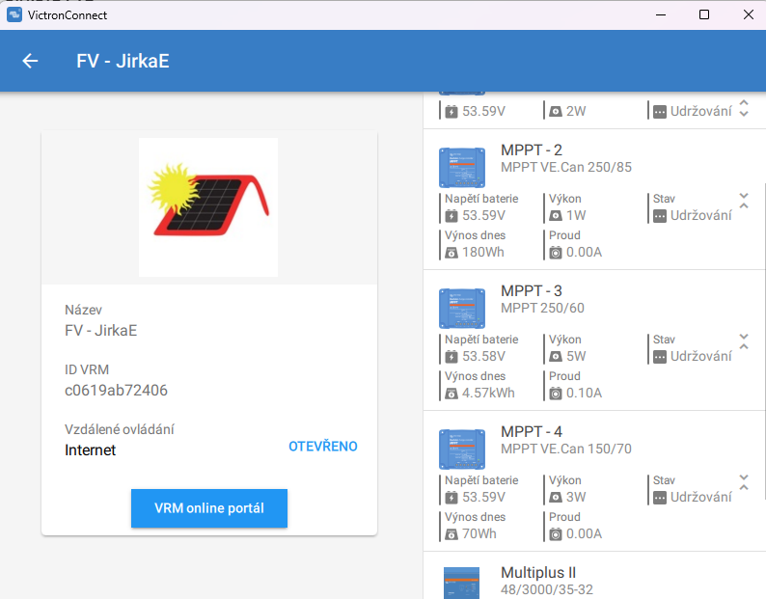The height and width of the screenshot is (599, 766).
Task: Click power icon next to 2W
Action: [x=556, y=112]
